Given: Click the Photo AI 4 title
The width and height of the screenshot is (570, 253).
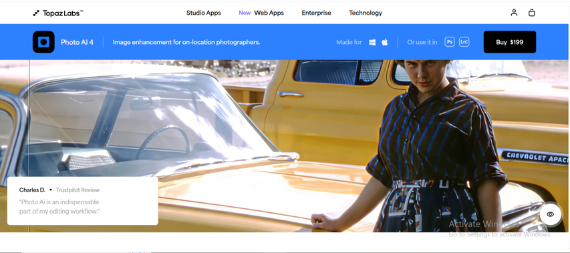Looking at the screenshot, I should click(77, 42).
